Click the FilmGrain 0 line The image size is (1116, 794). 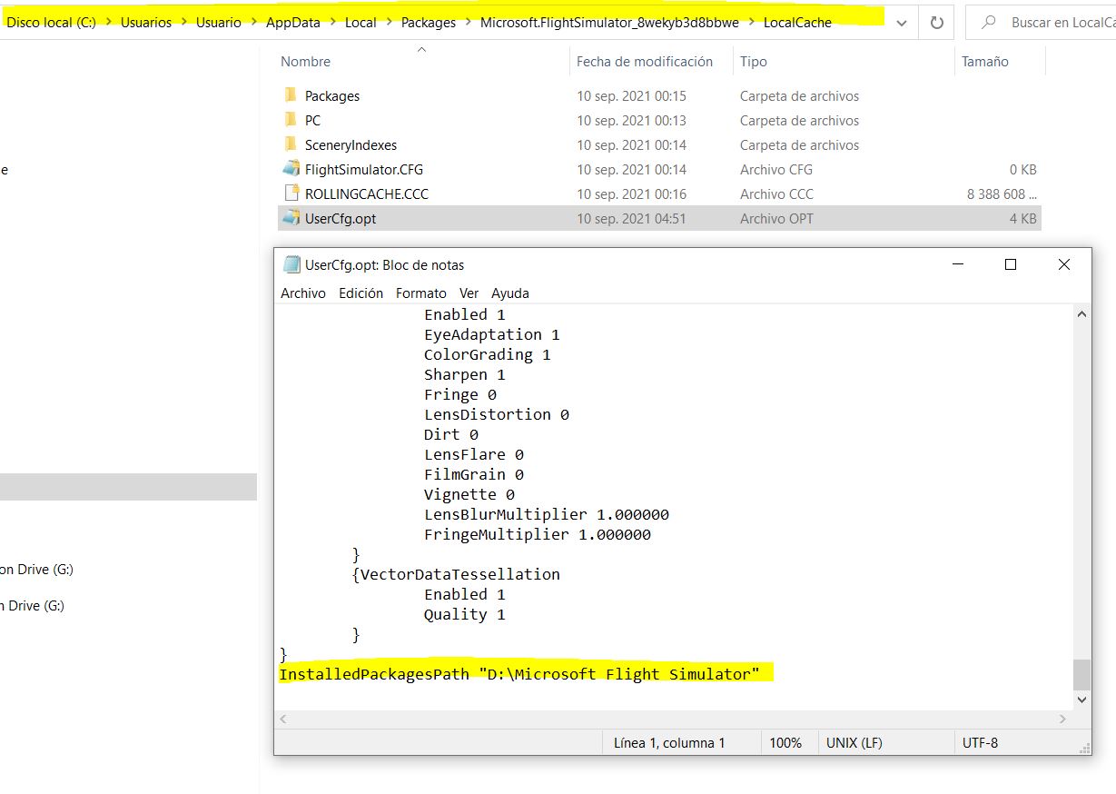coord(474,474)
